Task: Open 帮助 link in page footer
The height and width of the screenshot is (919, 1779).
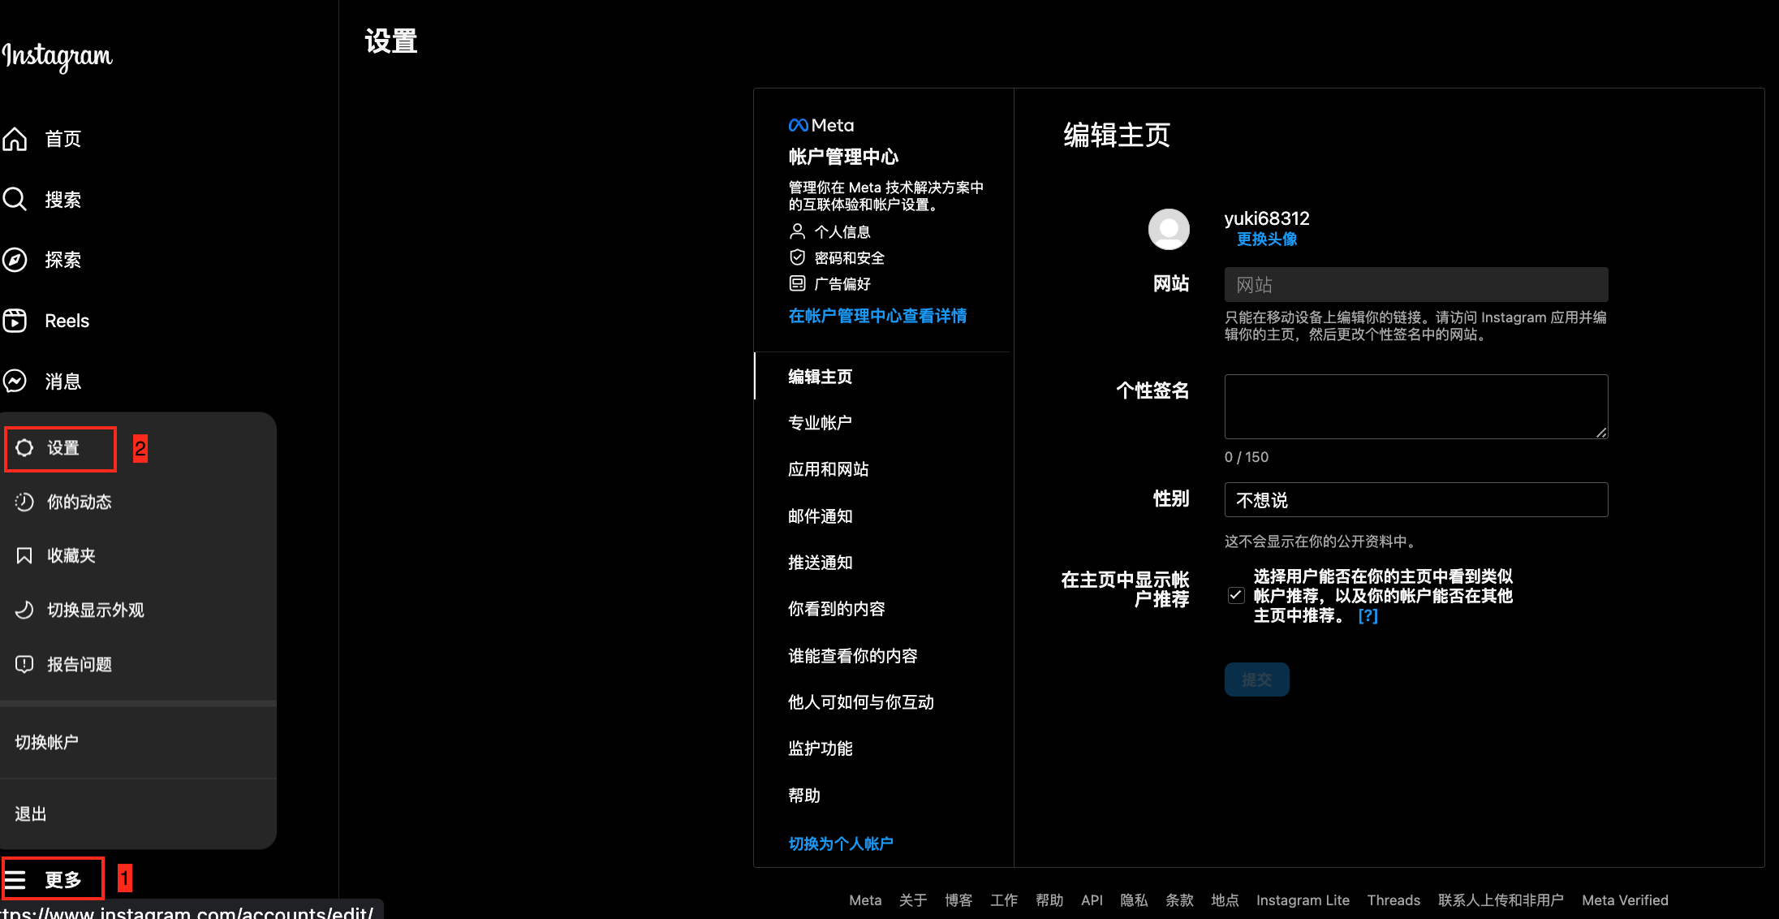Action: pyautogui.click(x=1049, y=900)
